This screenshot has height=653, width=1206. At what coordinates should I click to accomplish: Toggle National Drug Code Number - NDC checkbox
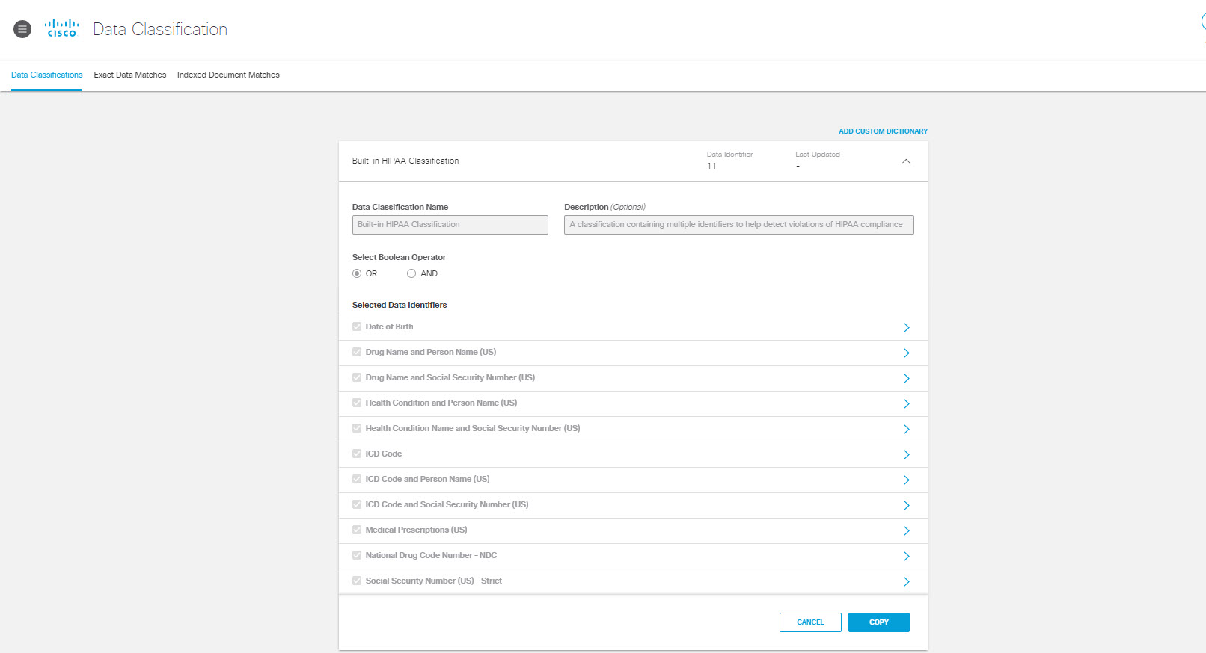click(357, 555)
